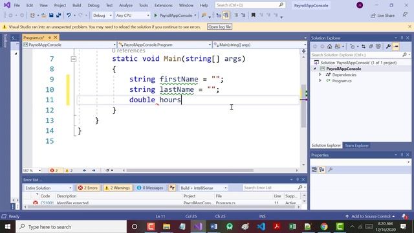Open the Debug configuration dropdown

click(x=102, y=16)
